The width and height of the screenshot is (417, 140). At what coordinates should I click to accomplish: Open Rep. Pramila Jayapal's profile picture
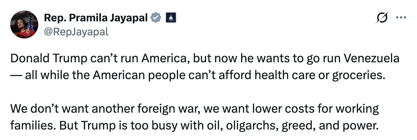(24, 24)
